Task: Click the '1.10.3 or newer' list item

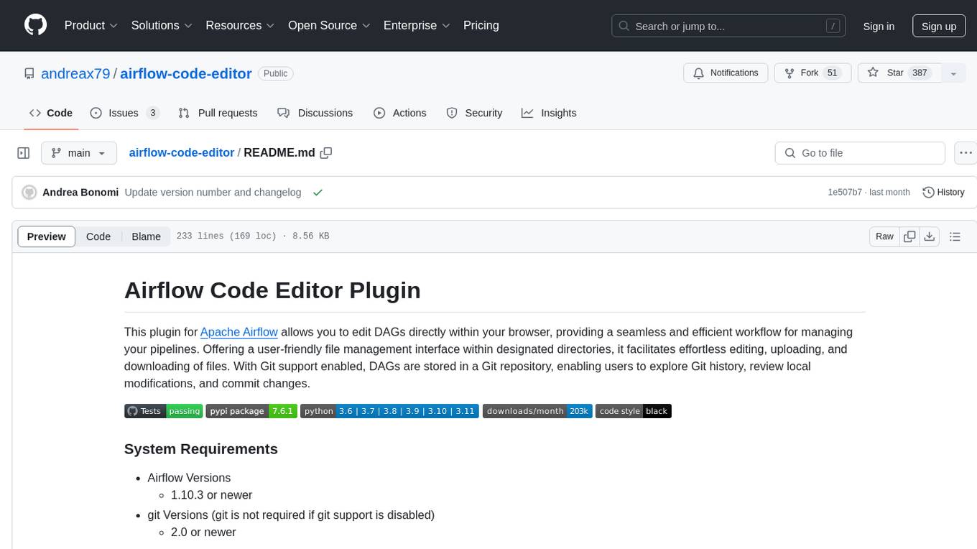Action: click(x=211, y=495)
